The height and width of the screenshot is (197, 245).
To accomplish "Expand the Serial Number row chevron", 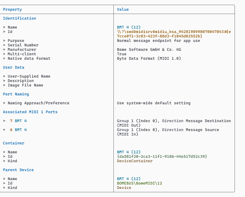I will (4, 45).
